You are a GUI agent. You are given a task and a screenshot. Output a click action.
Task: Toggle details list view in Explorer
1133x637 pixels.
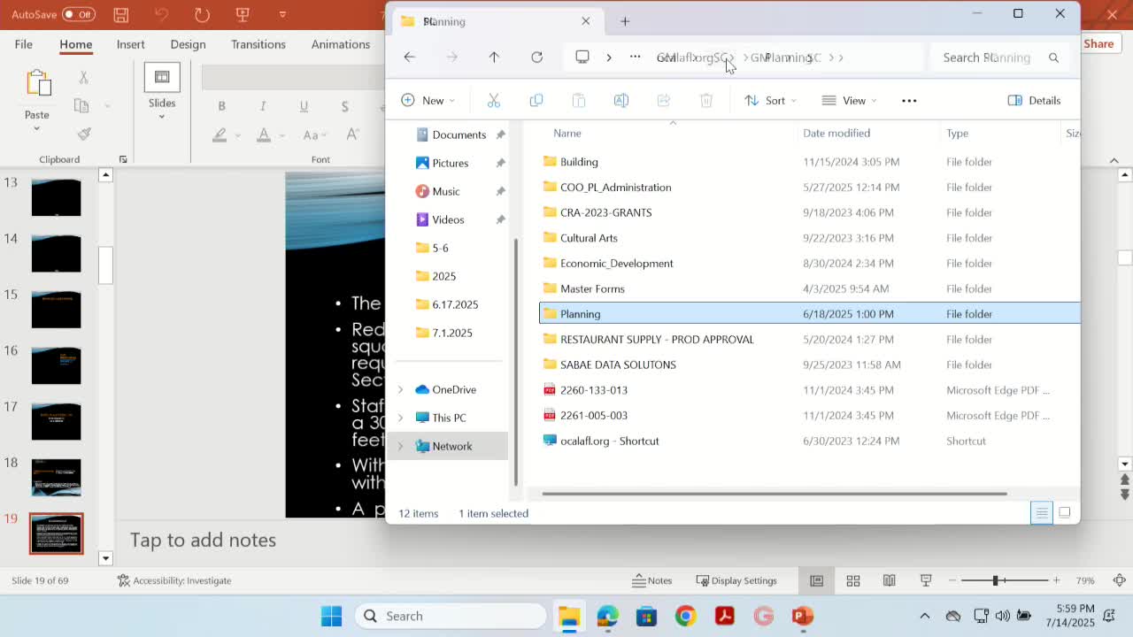tap(1042, 513)
